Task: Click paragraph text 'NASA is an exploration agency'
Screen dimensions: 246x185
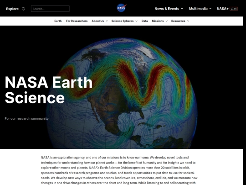Action: point(63,158)
